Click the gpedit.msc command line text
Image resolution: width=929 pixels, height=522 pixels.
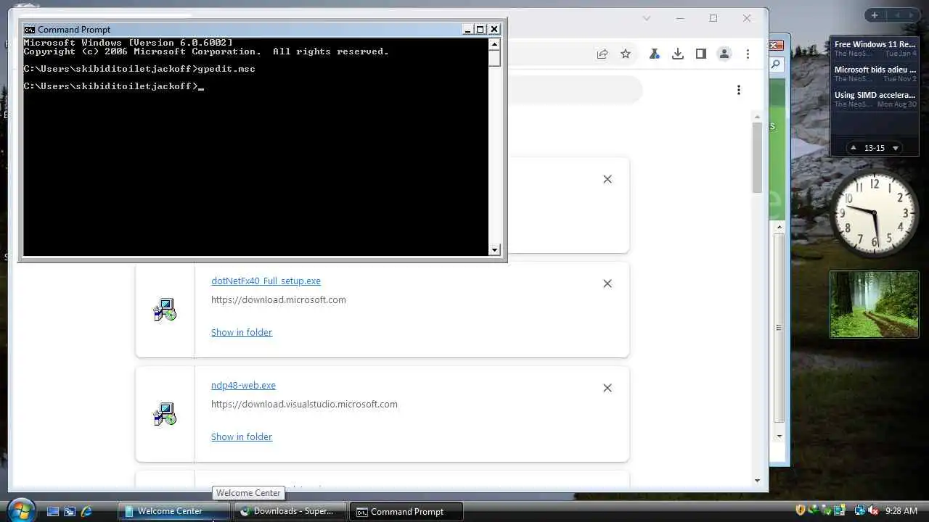(226, 69)
